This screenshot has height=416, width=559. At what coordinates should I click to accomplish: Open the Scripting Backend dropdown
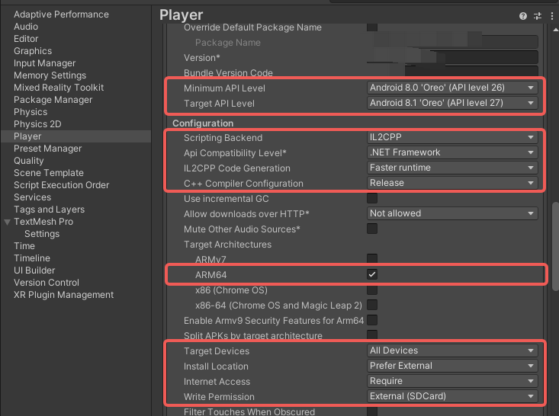click(452, 137)
